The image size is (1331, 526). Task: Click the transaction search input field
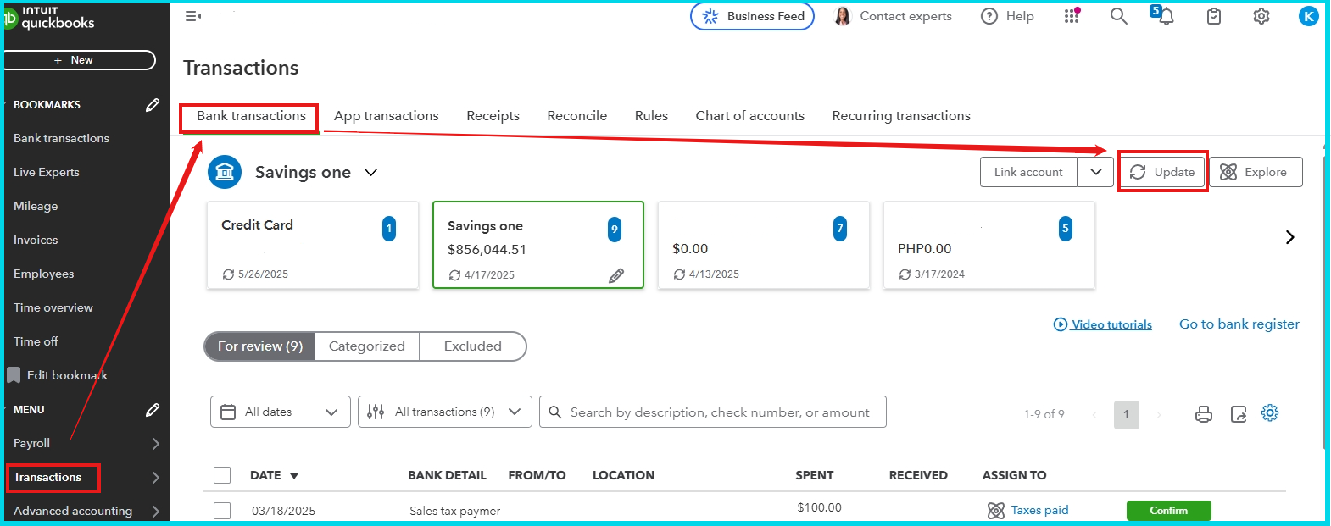[x=719, y=412]
